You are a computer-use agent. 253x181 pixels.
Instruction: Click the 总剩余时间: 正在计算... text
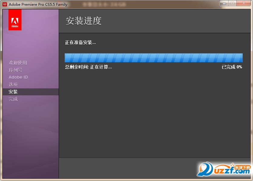tap(88, 67)
